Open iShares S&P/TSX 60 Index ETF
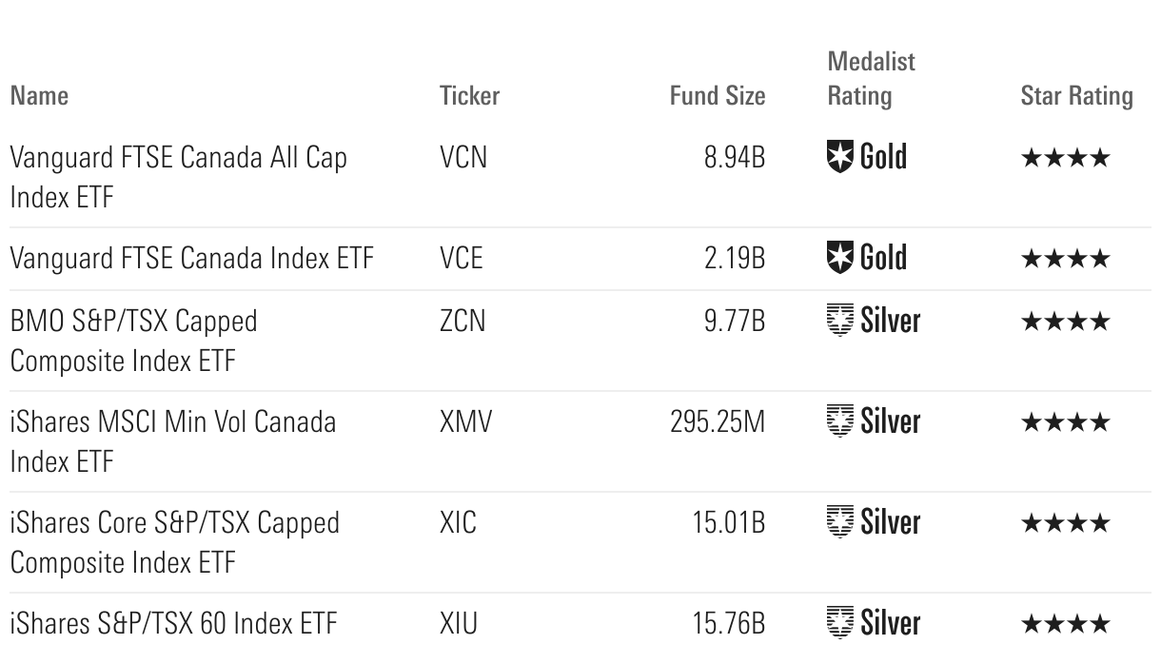 [x=173, y=624]
